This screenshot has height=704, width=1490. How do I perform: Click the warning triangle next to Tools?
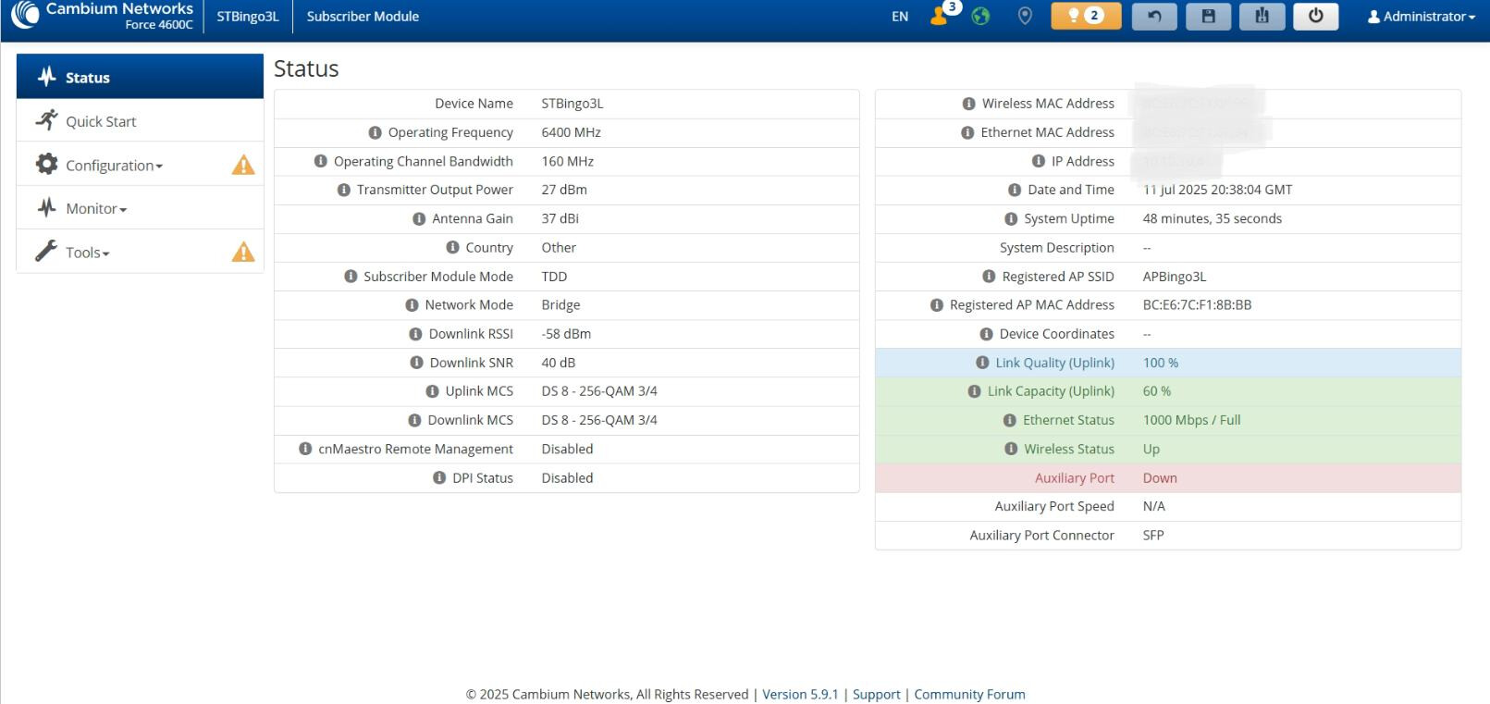(x=242, y=252)
